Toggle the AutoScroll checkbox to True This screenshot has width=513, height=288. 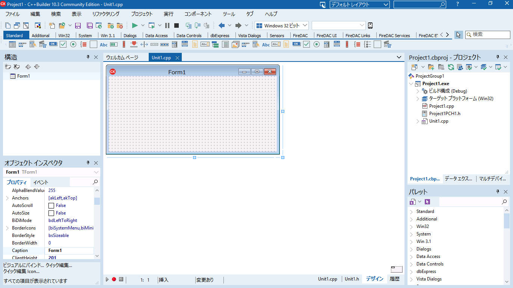[51, 205]
